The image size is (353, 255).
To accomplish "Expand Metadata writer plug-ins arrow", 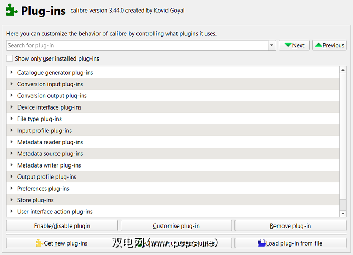I will click(x=12, y=165).
